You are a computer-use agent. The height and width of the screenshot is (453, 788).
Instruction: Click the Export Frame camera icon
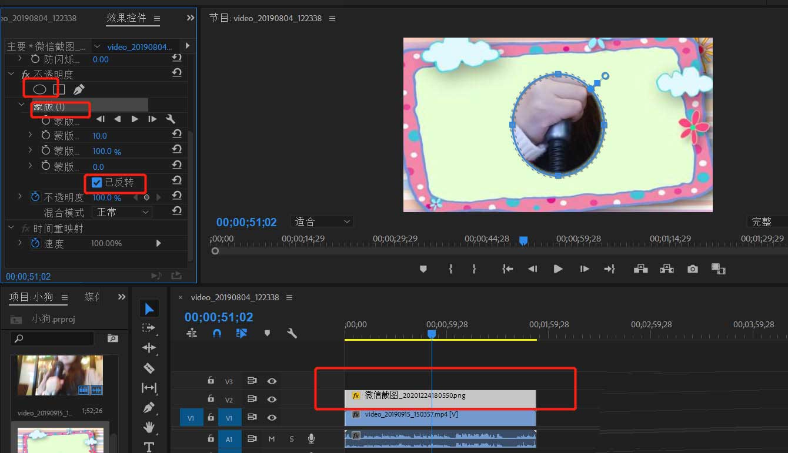[x=693, y=269]
